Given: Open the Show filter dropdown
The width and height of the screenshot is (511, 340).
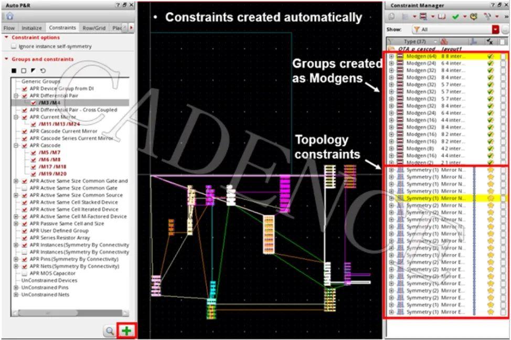Looking at the screenshot, I should click(495, 29).
